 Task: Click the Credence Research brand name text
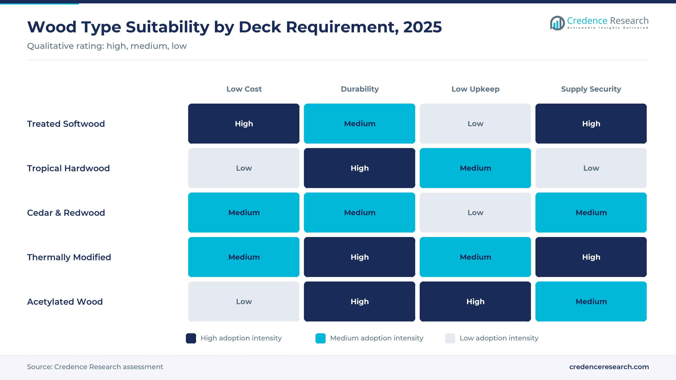click(608, 21)
